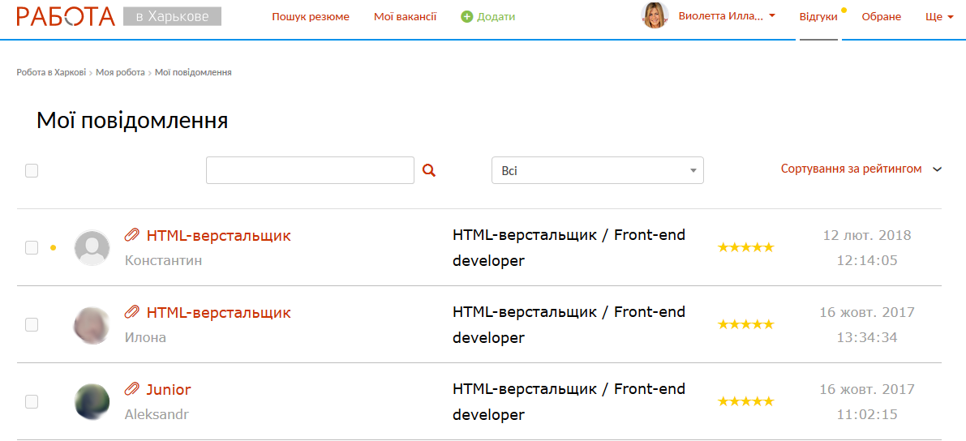Check the box for Илона's message
966x441 pixels.
pyautogui.click(x=32, y=324)
